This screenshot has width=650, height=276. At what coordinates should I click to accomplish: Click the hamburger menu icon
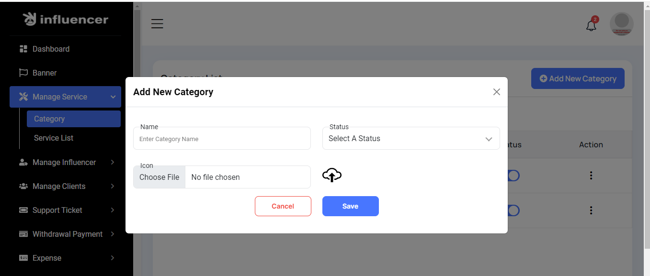tap(157, 23)
